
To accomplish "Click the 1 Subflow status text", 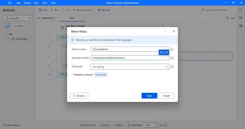I will coord(118,125).
